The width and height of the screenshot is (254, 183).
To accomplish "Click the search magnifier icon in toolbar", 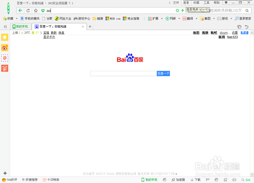I will pos(247,11).
